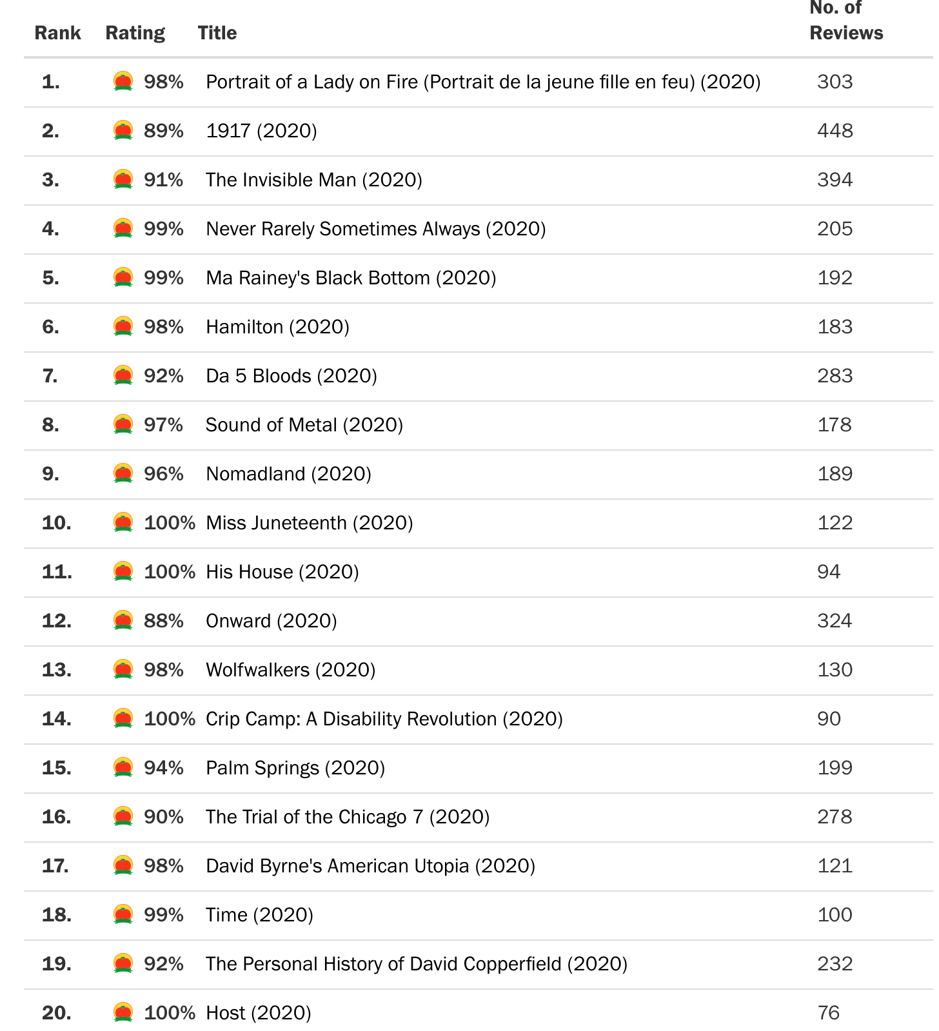Click the tomato icon beside Portrait of a Lady on Fire
This screenshot has height=1031, width=939.
(123, 82)
